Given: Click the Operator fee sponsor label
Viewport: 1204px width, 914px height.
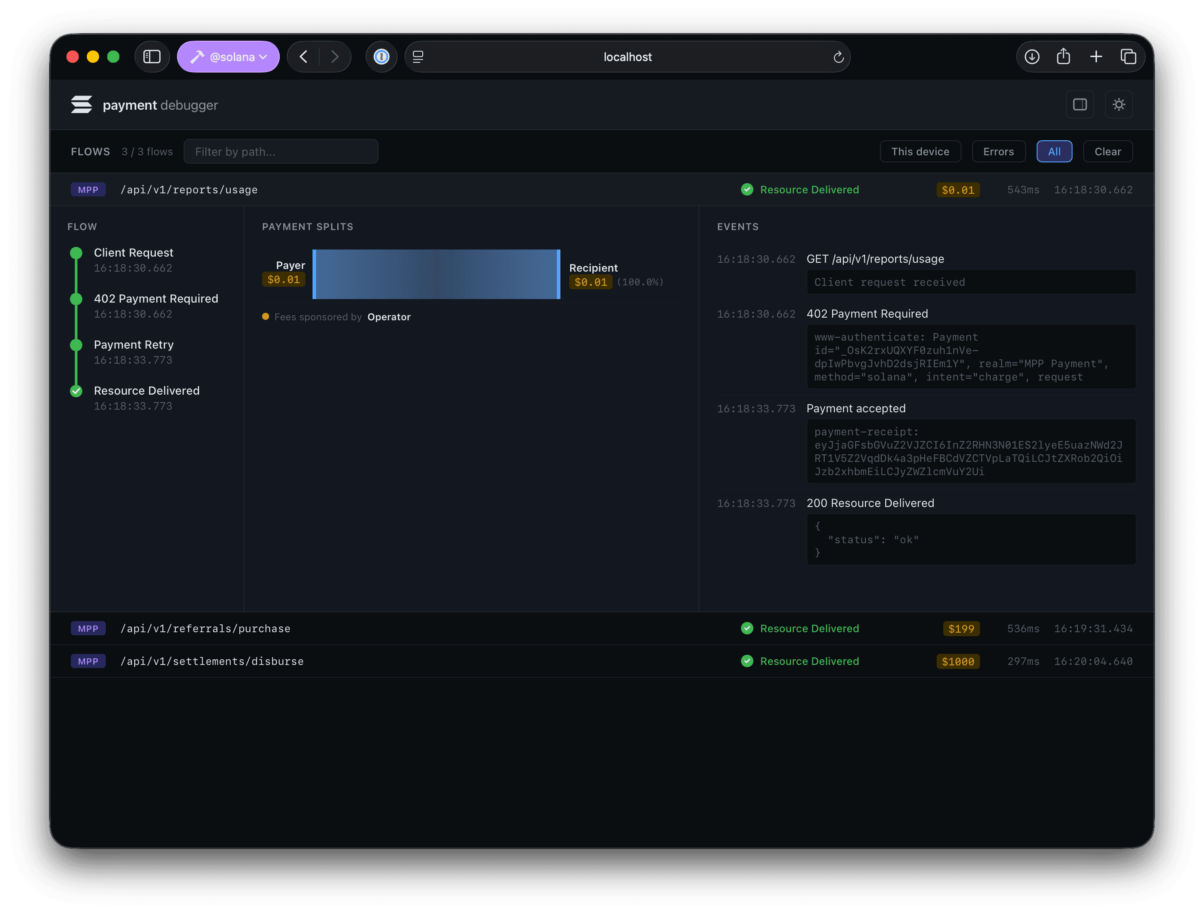Looking at the screenshot, I should click(x=389, y=317).
